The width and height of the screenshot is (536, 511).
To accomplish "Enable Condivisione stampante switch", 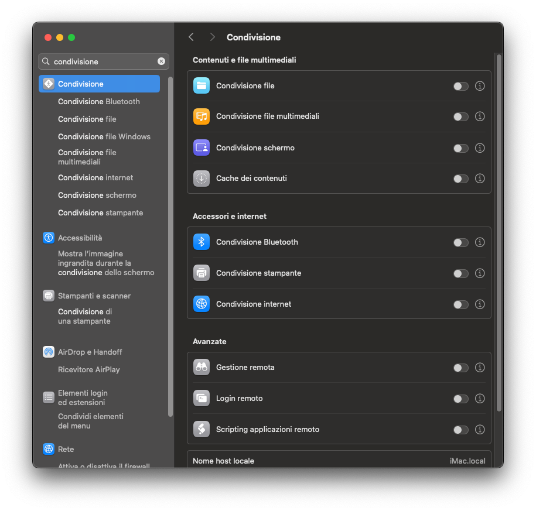I will (x=461, y=273).
